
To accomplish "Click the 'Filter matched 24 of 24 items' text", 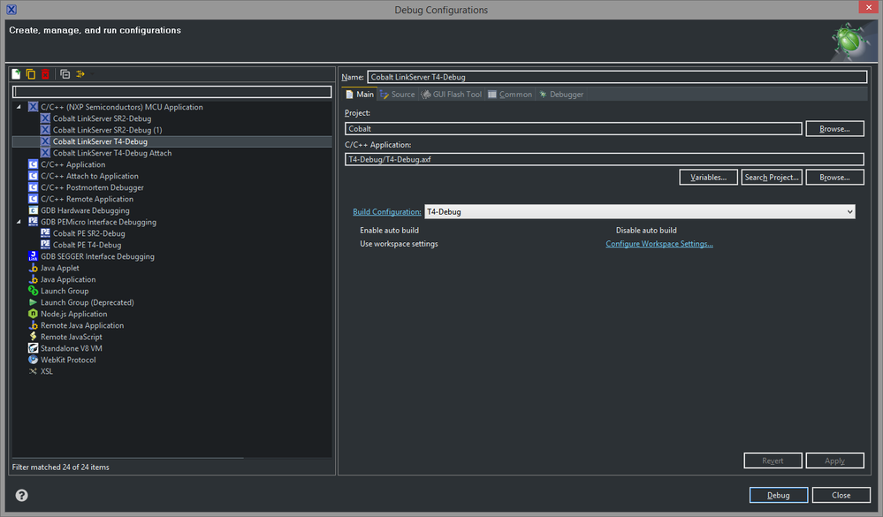I will click(x=61, y=467).
